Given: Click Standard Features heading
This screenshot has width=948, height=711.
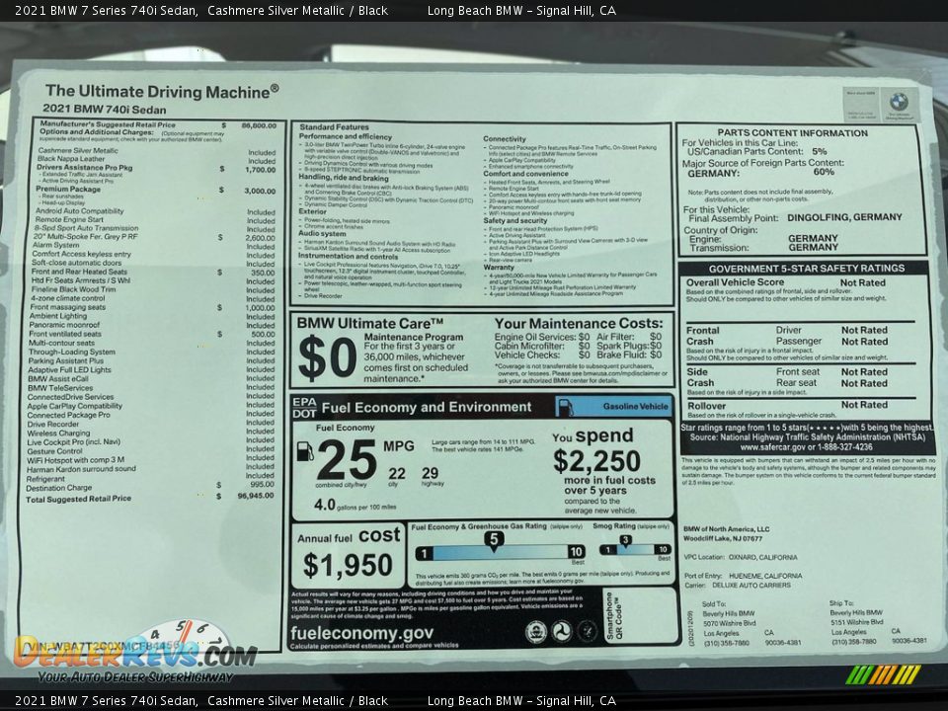Looking at the screenshot, I should 334,127.
